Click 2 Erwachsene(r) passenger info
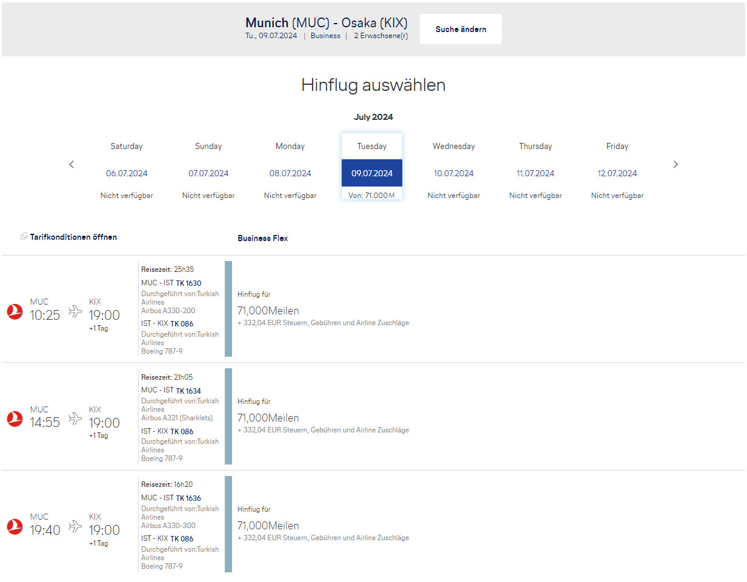The image size is (747, 582). (x=380, y=36)
